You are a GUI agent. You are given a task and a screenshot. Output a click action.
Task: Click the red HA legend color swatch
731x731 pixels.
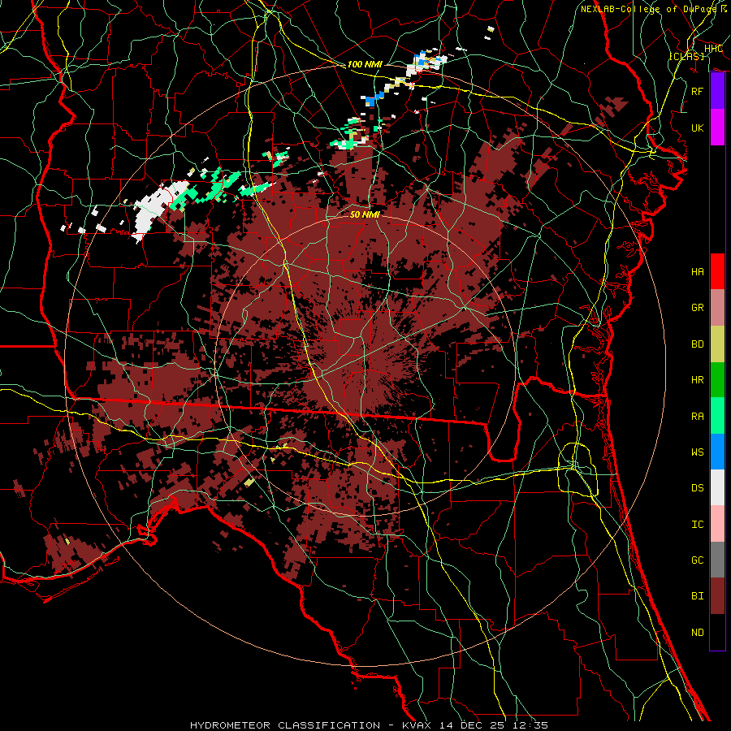717,271
